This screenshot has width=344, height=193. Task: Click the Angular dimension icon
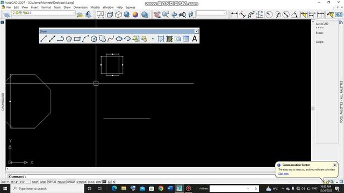click(295, 14)
